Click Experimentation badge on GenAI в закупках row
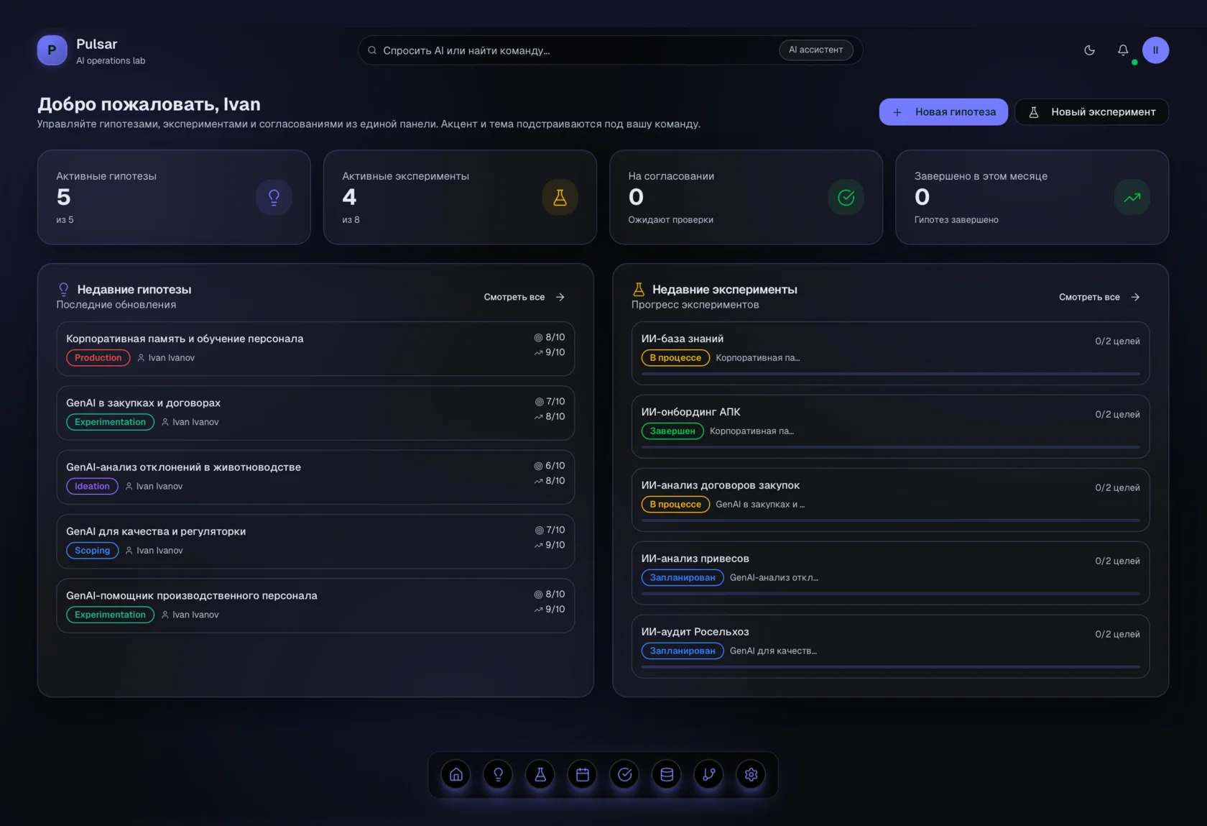The height and width of the screenshot is (826, 1207). click(x=110, y=422)
